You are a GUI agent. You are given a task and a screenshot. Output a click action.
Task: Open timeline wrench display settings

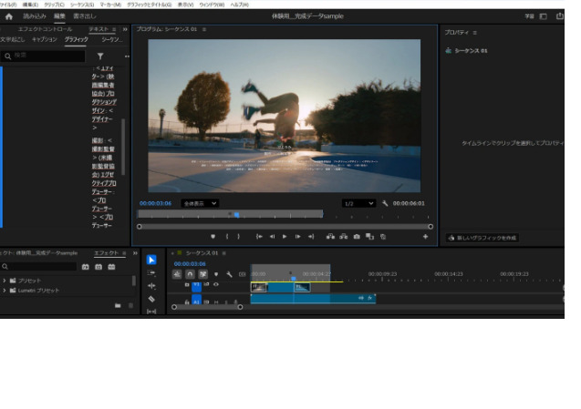229,273
